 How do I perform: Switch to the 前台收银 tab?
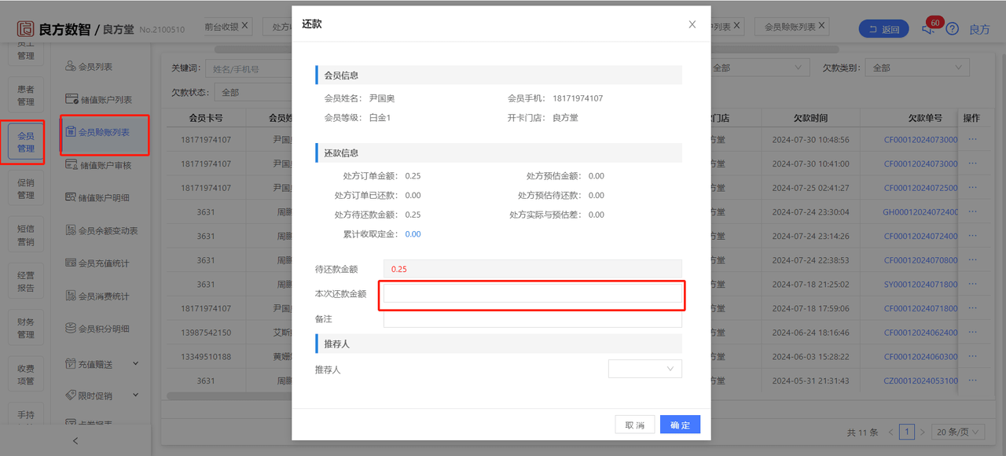[221, 26]
